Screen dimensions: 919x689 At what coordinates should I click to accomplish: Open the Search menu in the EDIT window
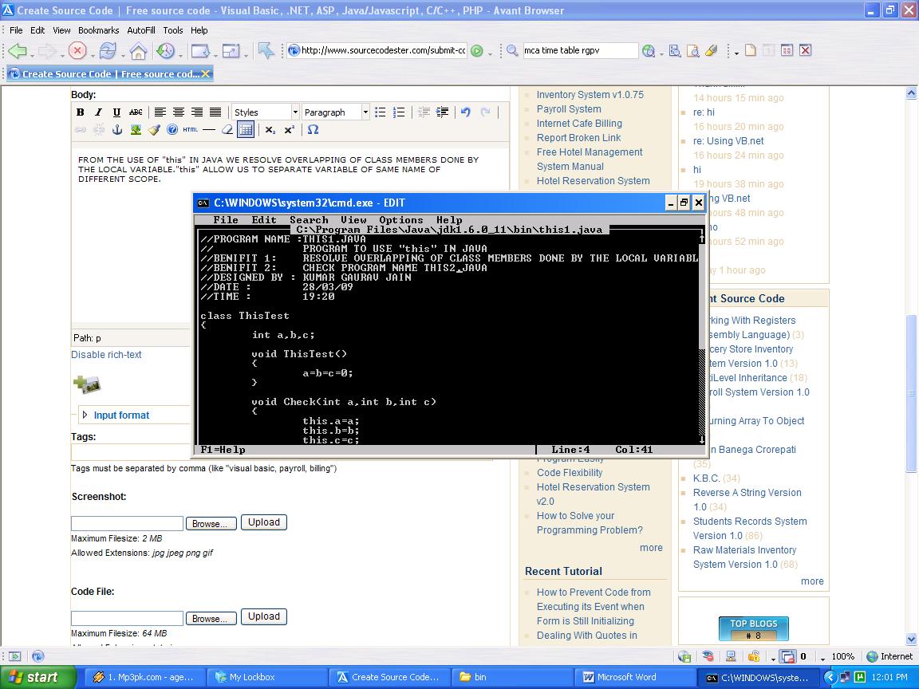[x=309, y=219]
